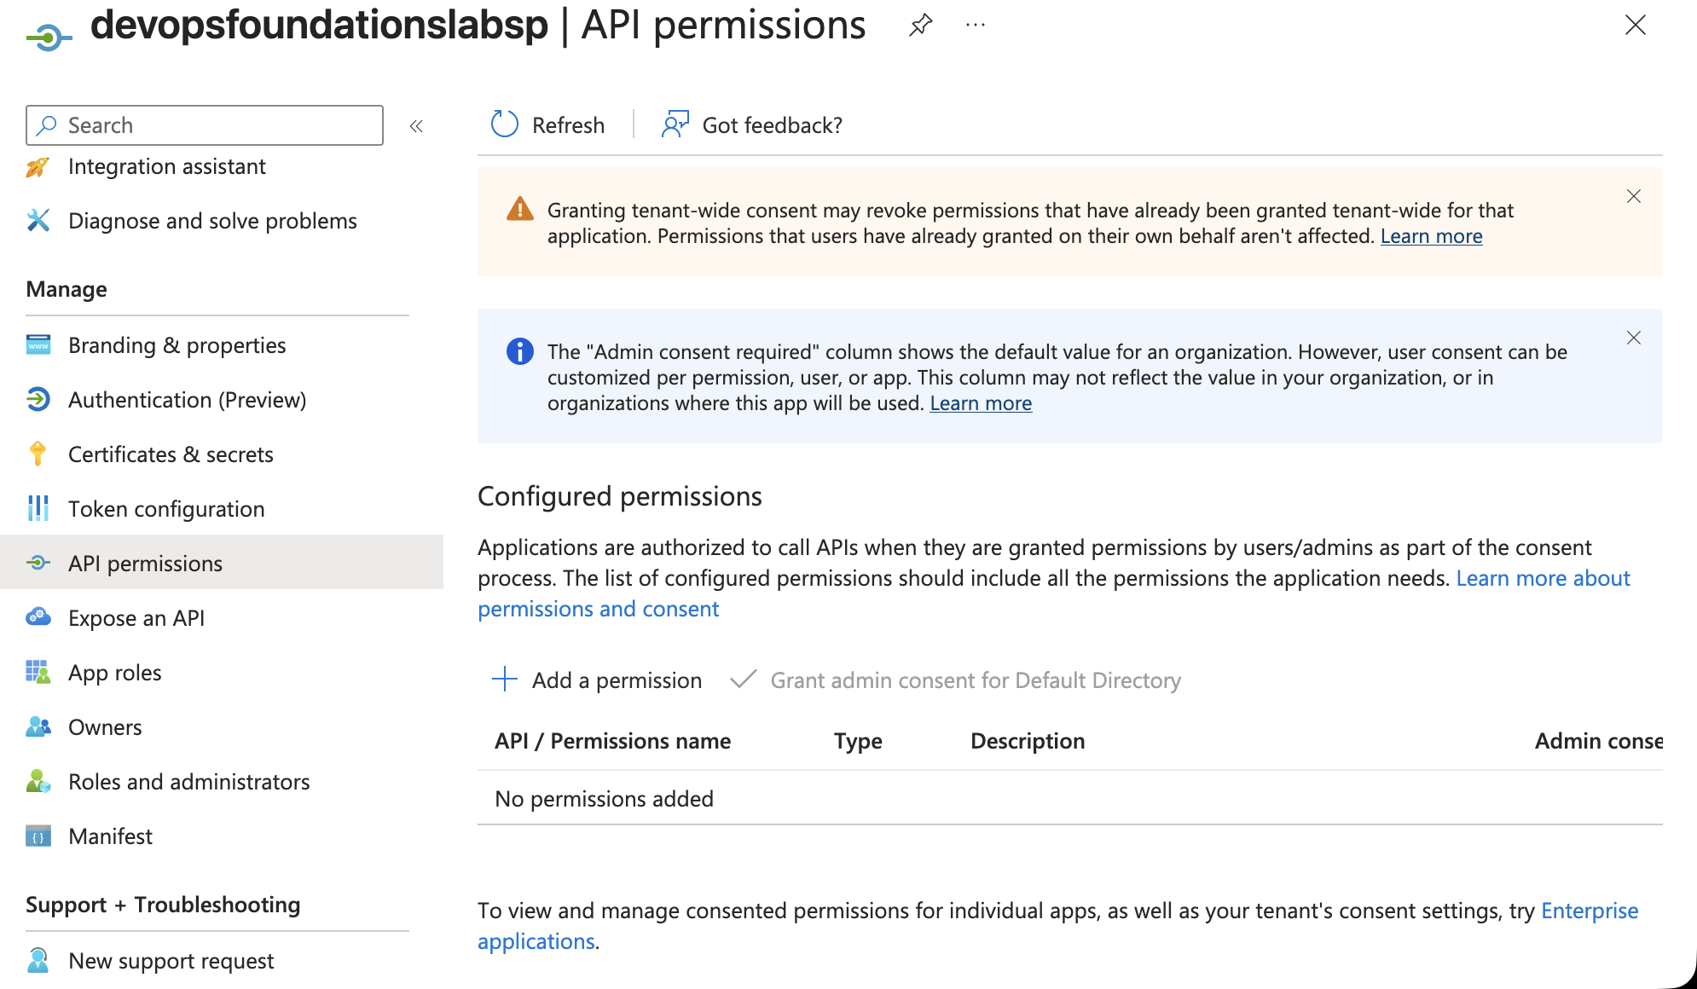Click the sidebar Search field
The image size is (1697, 989).
click(x=205, y=125)
